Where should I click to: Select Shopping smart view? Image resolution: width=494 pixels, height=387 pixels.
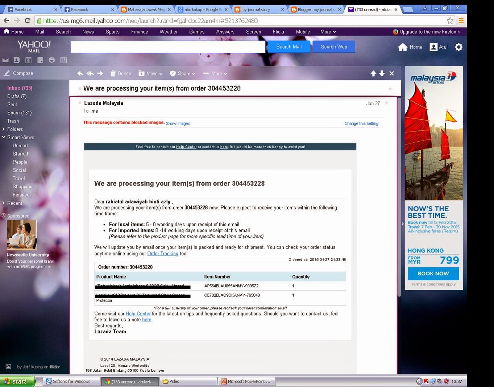(22, 187)
